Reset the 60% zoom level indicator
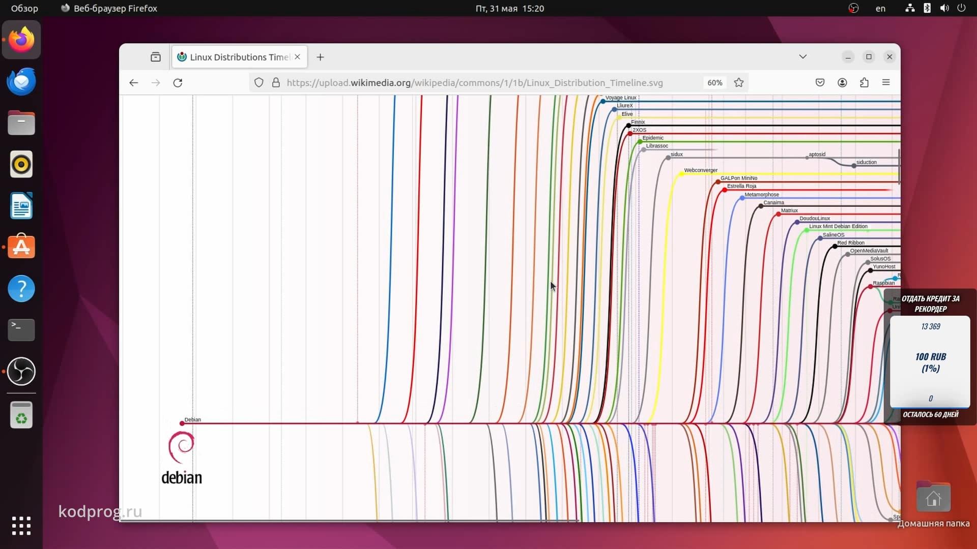This screenshot has height=549, width=977. pyautogui.click(x=715, y=83)
